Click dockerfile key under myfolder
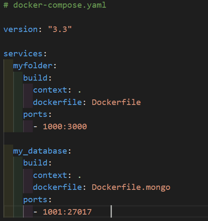Viewport: 208px width, 221px height. 57,102
